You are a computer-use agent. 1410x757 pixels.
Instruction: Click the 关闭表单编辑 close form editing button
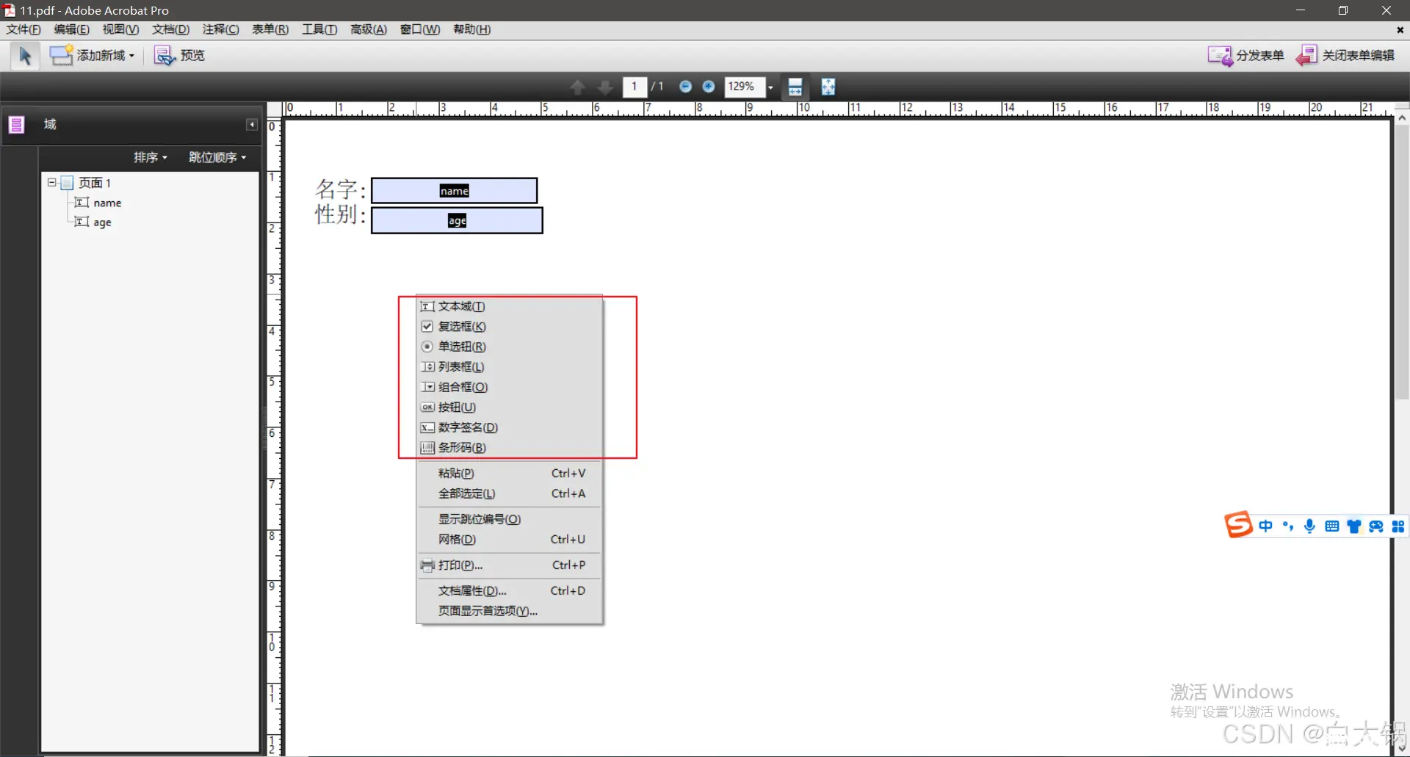tap(1345, 56)
